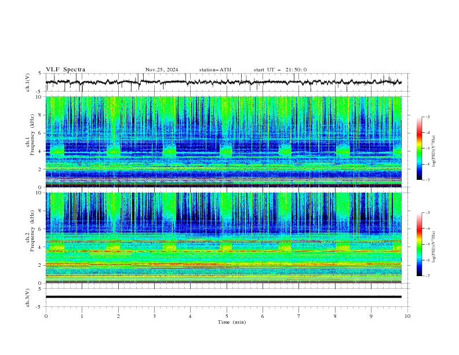459x355 pixels.
Task: Click the 'station=ATH' label
Action: tap(215, 70)
